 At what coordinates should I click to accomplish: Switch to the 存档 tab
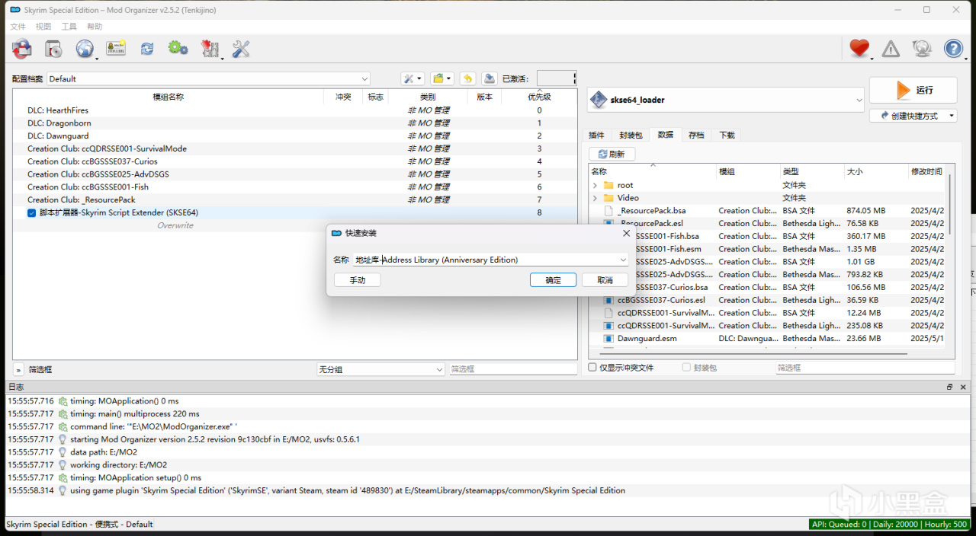(696, 135)
